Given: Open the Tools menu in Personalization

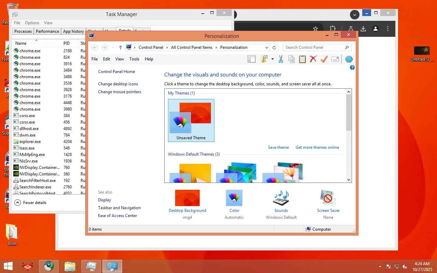Looking at the screenshot, I should coord(134,59).
